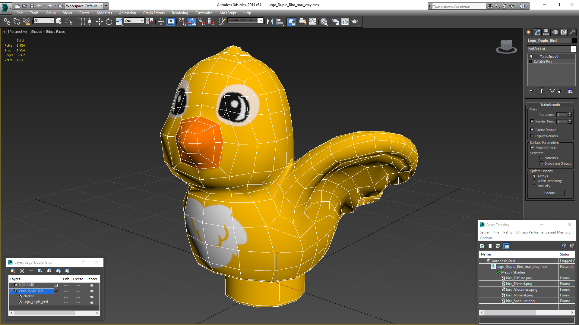Open the Edit menu
This screenshot has width=579, height=325.
pyautogui.click(x=20, y=13)
